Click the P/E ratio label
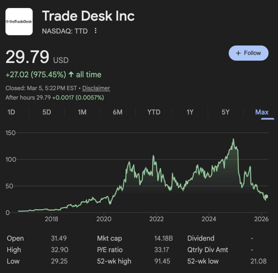 tap(110, 250)
